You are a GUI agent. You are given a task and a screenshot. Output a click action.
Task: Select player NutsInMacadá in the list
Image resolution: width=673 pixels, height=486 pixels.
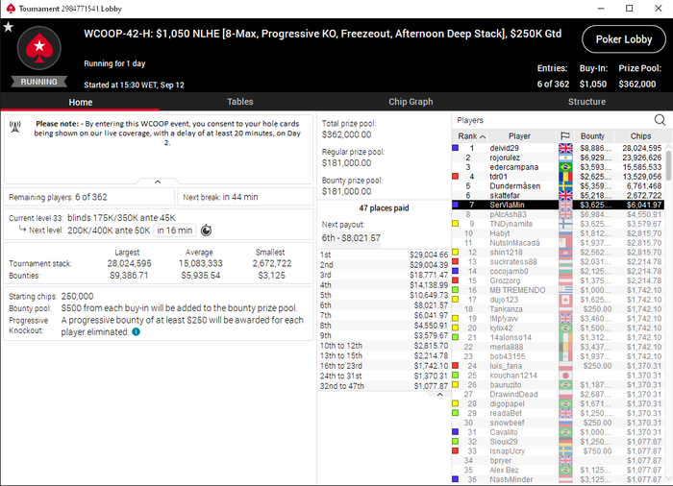click(558, 243)
